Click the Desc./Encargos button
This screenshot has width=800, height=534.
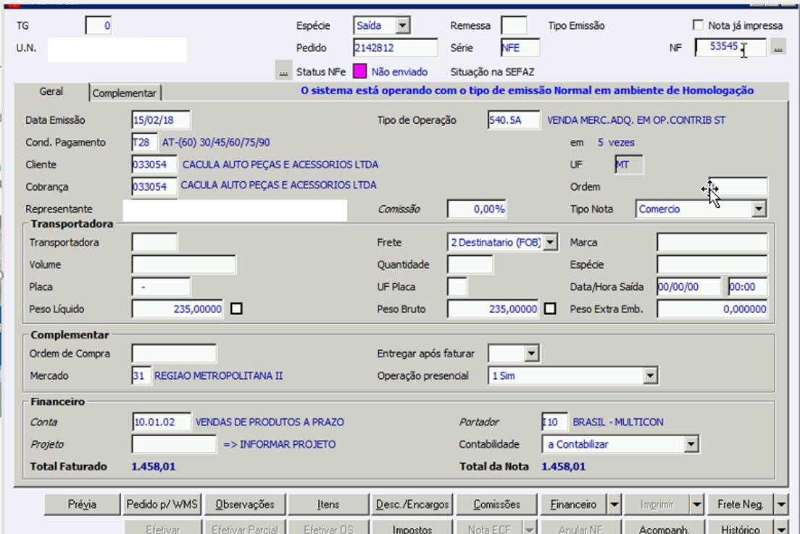click(412, 504)
